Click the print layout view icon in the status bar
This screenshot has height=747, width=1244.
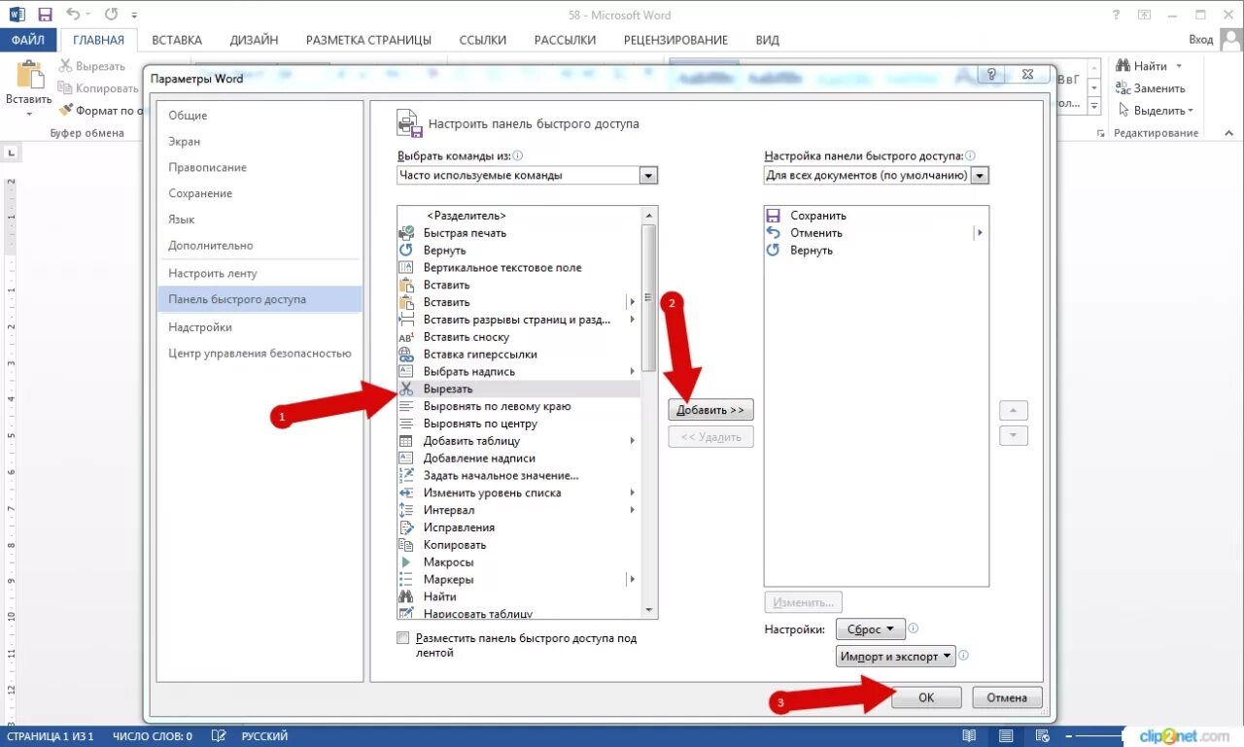[1006, 736]
